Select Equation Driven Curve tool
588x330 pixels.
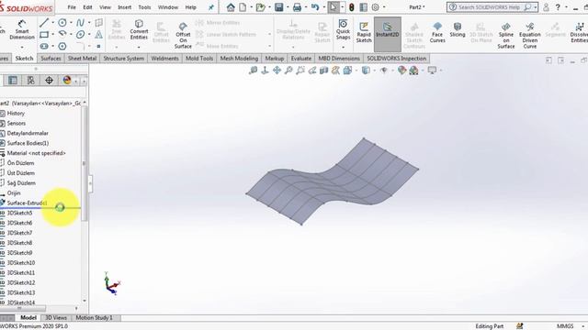tap(530, 35)
